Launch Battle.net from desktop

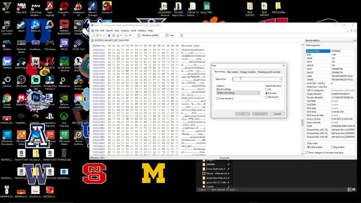pos(36,26)
